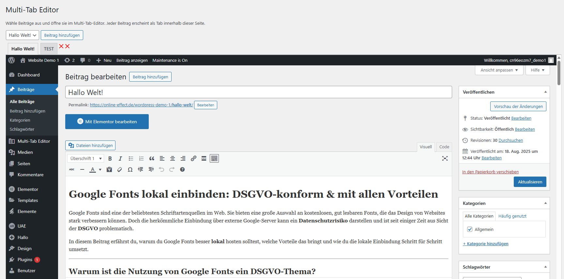Click the Aktualisieren button
Image resolution: width=564 pixels, height=279 pixels.
(x=530, y=182)
